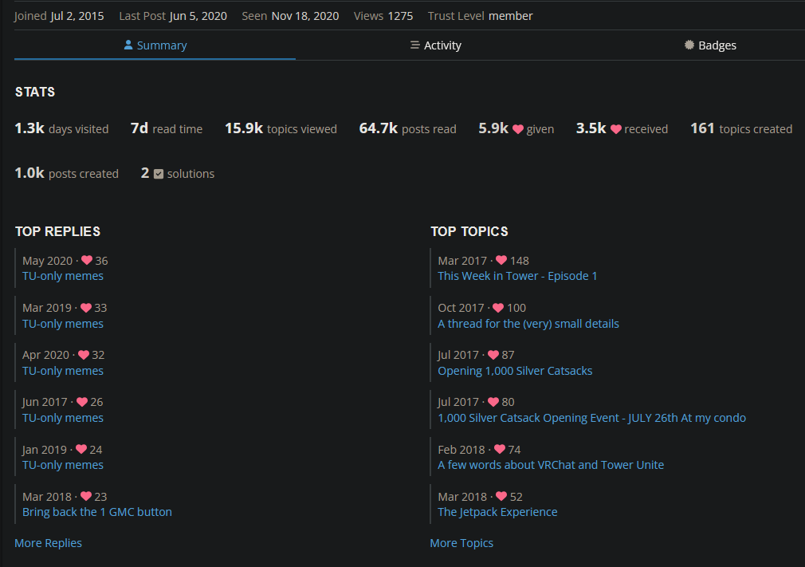The height and width of the screenshot is (567, 805).
Task: Open The Jetpack Experience topic
Action: (x=497, y=512)
